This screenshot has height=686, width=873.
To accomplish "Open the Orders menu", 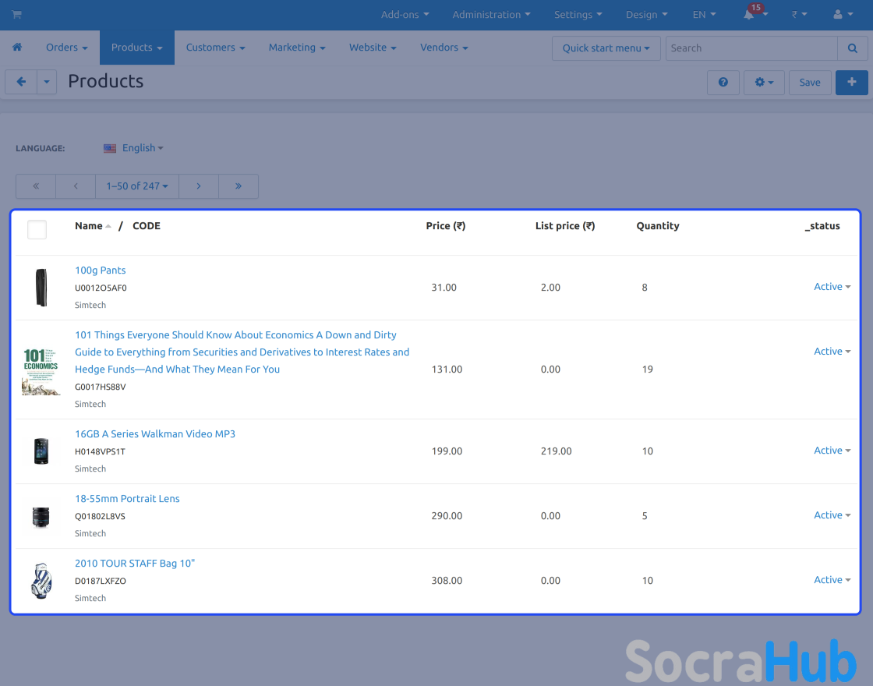I will (66, 48).
